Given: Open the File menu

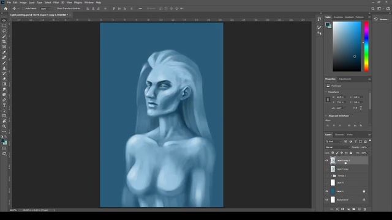Looking at the screenshot, I should pos(9,2).
